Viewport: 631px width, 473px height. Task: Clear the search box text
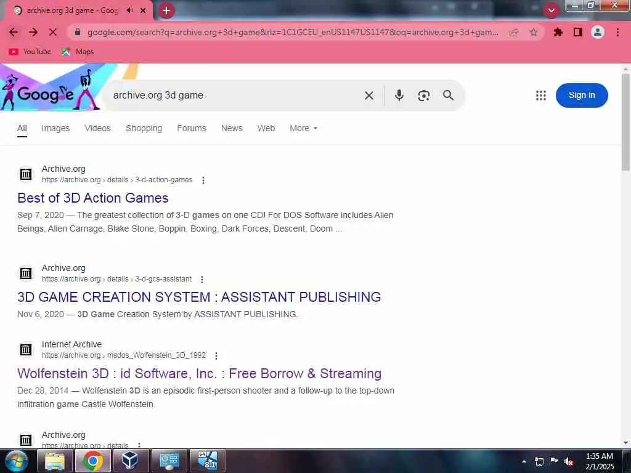click(368, 95)
